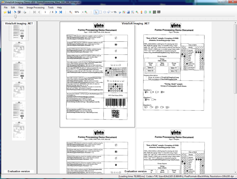The width and height of the screenshot is (237, 179).
Task: Jump to the last page
Action: pos(61,12)
